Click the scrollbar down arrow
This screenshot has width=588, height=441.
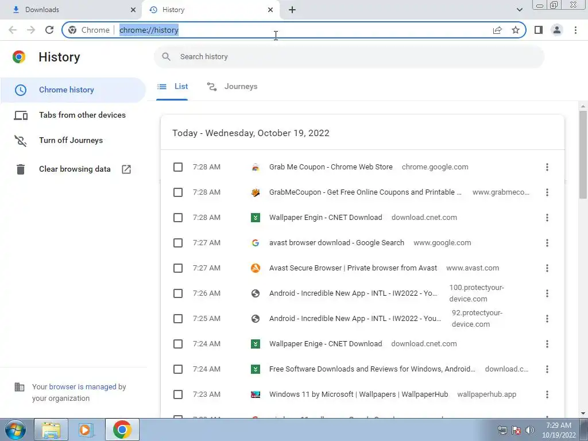[583, 413]
